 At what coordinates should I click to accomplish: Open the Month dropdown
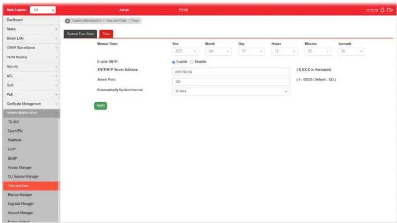pos(218,51)
